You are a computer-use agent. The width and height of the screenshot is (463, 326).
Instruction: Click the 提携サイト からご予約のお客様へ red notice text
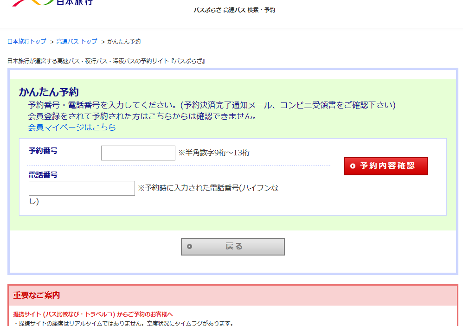coord(93,314)
